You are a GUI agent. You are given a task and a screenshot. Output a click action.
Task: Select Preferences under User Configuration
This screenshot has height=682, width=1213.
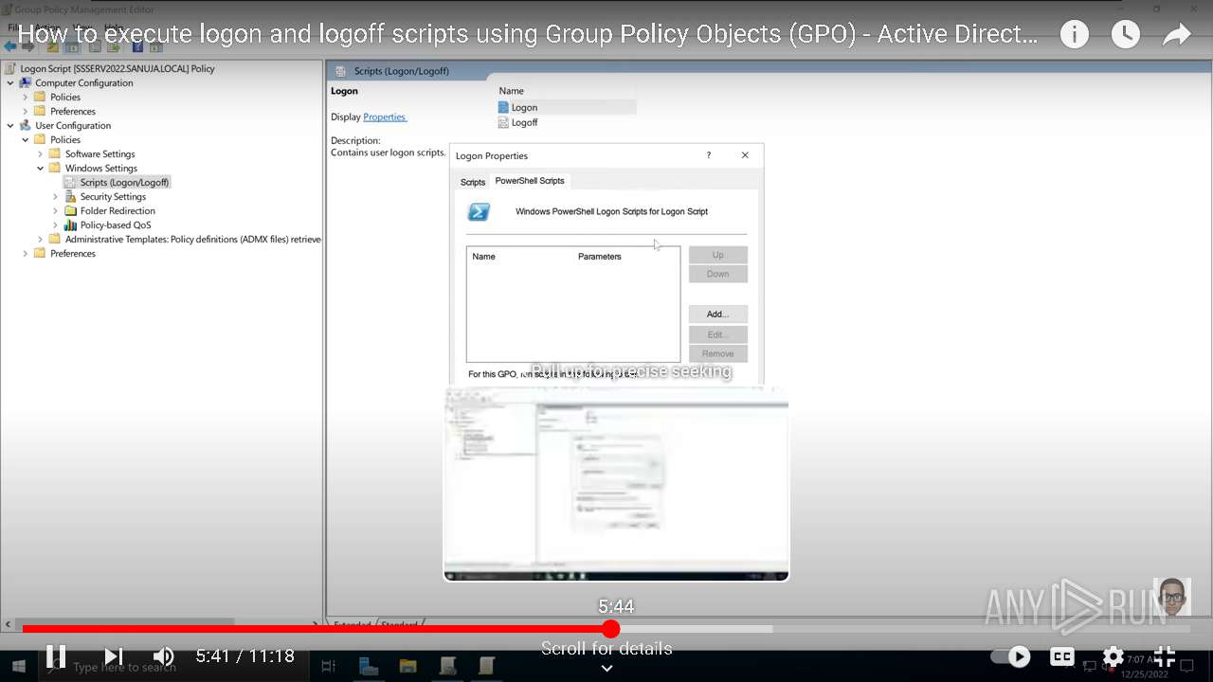73,253
